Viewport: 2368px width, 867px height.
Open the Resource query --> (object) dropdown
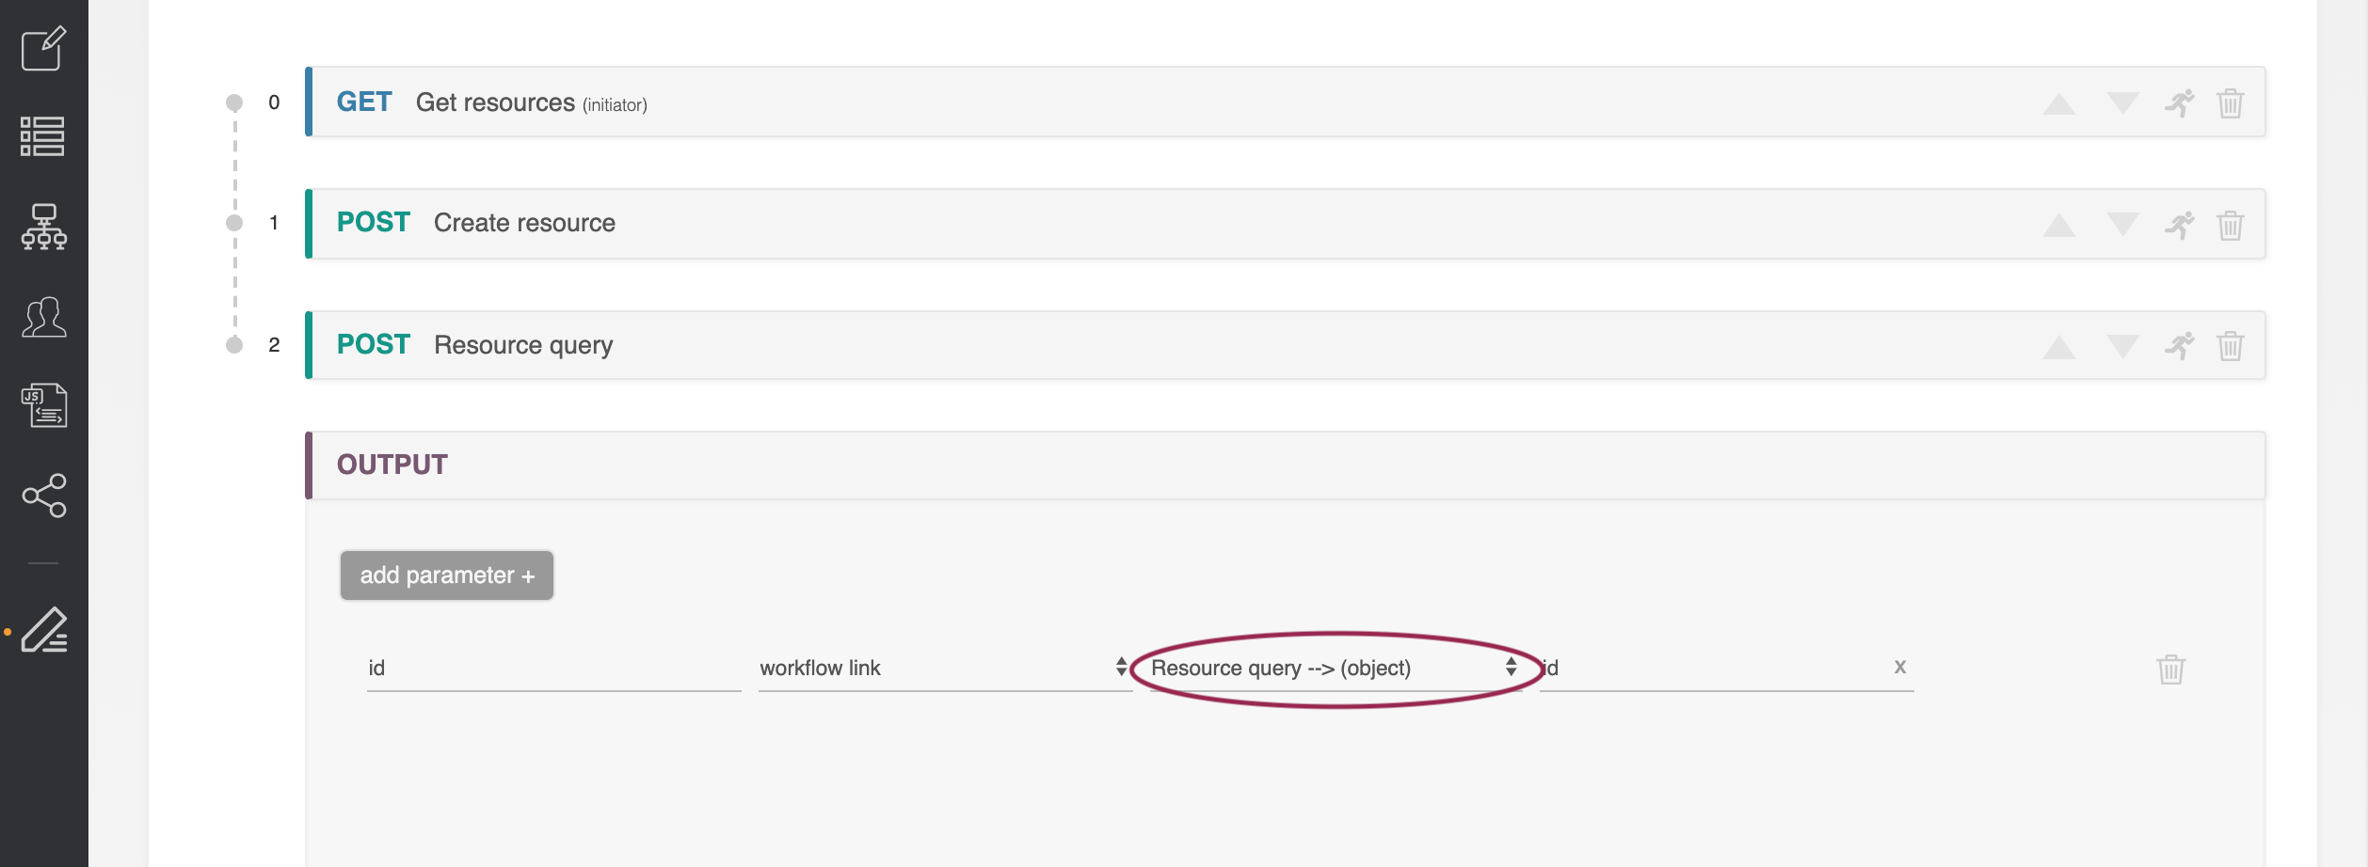click(x=1333, y=668)
